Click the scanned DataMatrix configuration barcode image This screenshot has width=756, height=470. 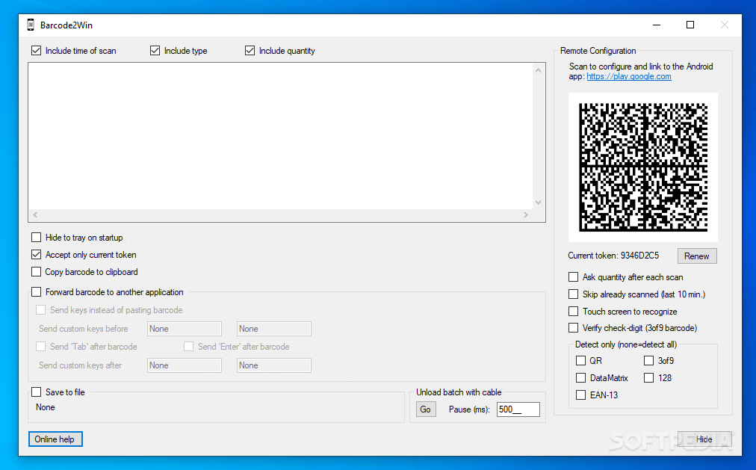click(x=642, y=165)
